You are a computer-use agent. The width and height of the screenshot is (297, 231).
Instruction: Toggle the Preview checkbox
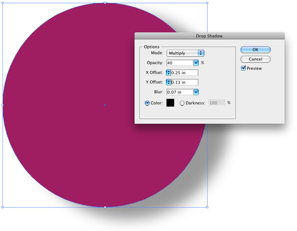point(243,68)
